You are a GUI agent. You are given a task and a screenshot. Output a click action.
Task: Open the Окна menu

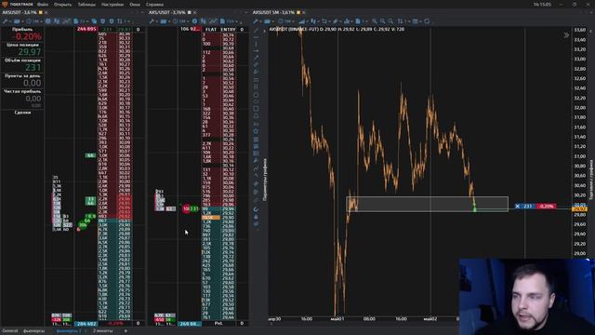coord(135,5)
